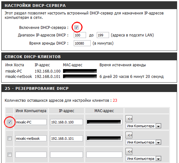
Task: Click the Время истечения аренды column header
Action: (x=123, y=65)
